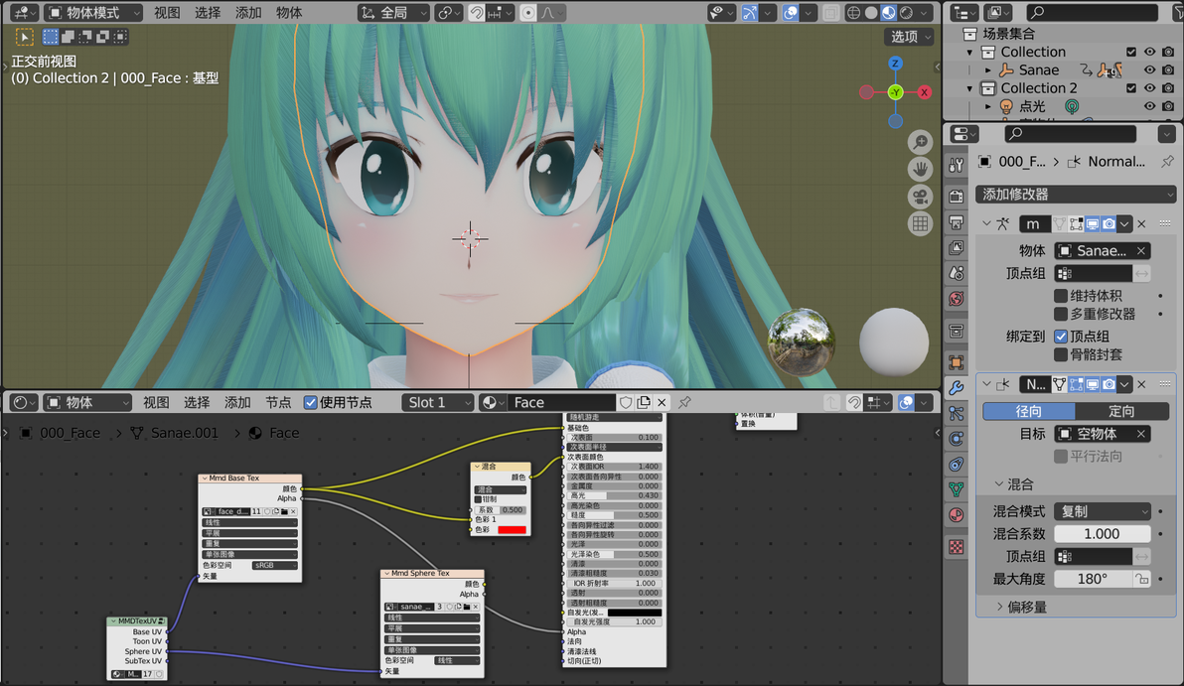1184x686 pixels.
Task: Uncheck Collection exclude checkbox in outliner
Action: point(1131,52)
